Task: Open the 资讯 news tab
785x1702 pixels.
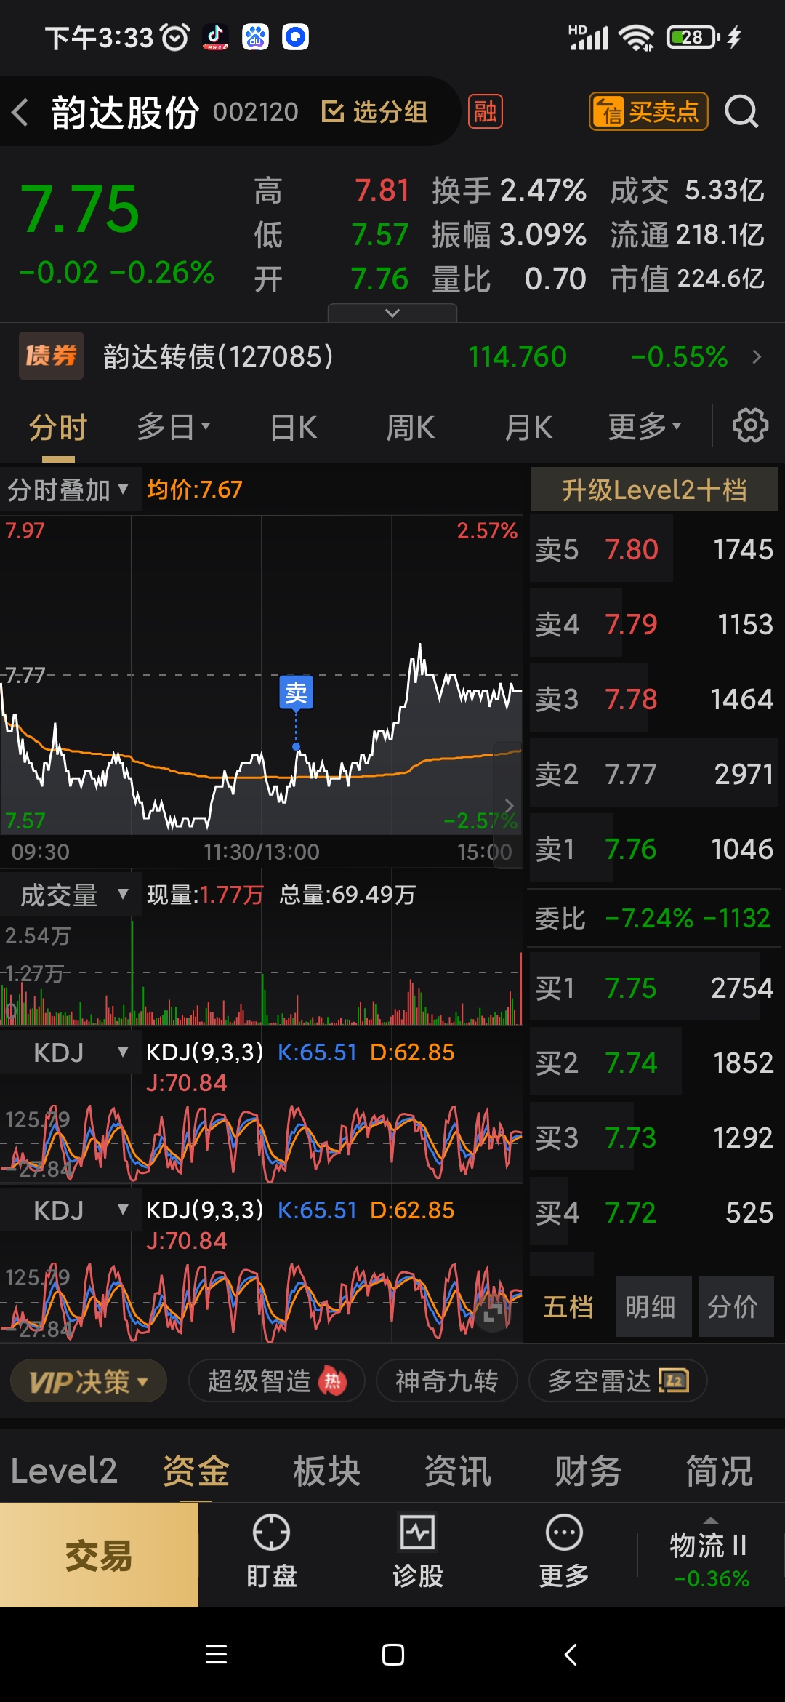Action: 458,1471
